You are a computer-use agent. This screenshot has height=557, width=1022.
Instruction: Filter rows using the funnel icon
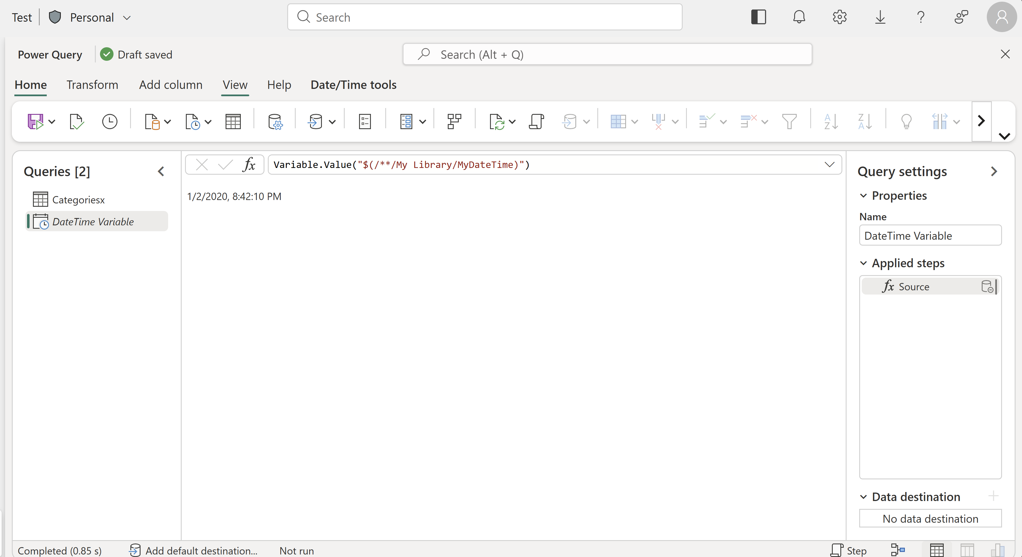tap(789, 122)
